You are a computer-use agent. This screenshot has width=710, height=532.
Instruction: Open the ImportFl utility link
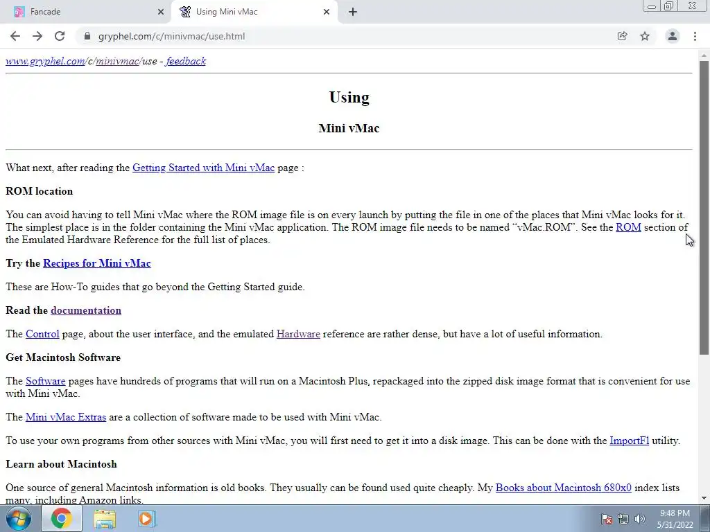pyautogui.click(x=630, y=441)
